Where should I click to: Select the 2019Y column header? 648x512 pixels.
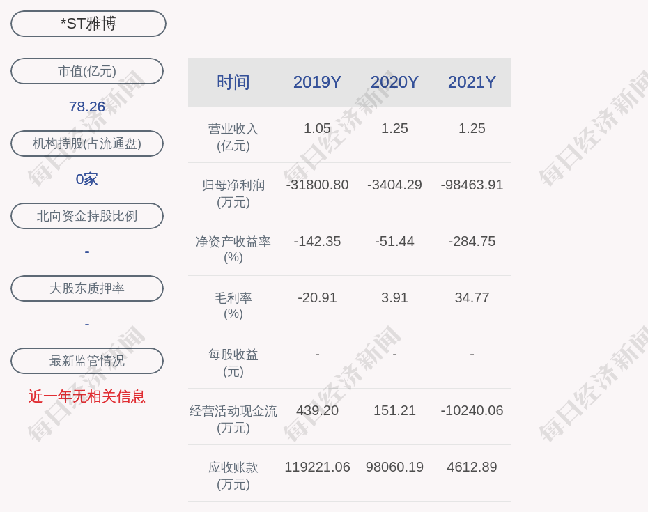coord(317,82)
